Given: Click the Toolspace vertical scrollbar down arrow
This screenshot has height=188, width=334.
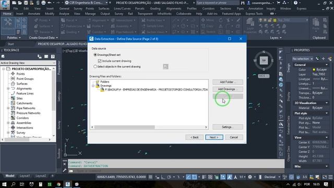Looking at the screenshot, I should [53, 136].
